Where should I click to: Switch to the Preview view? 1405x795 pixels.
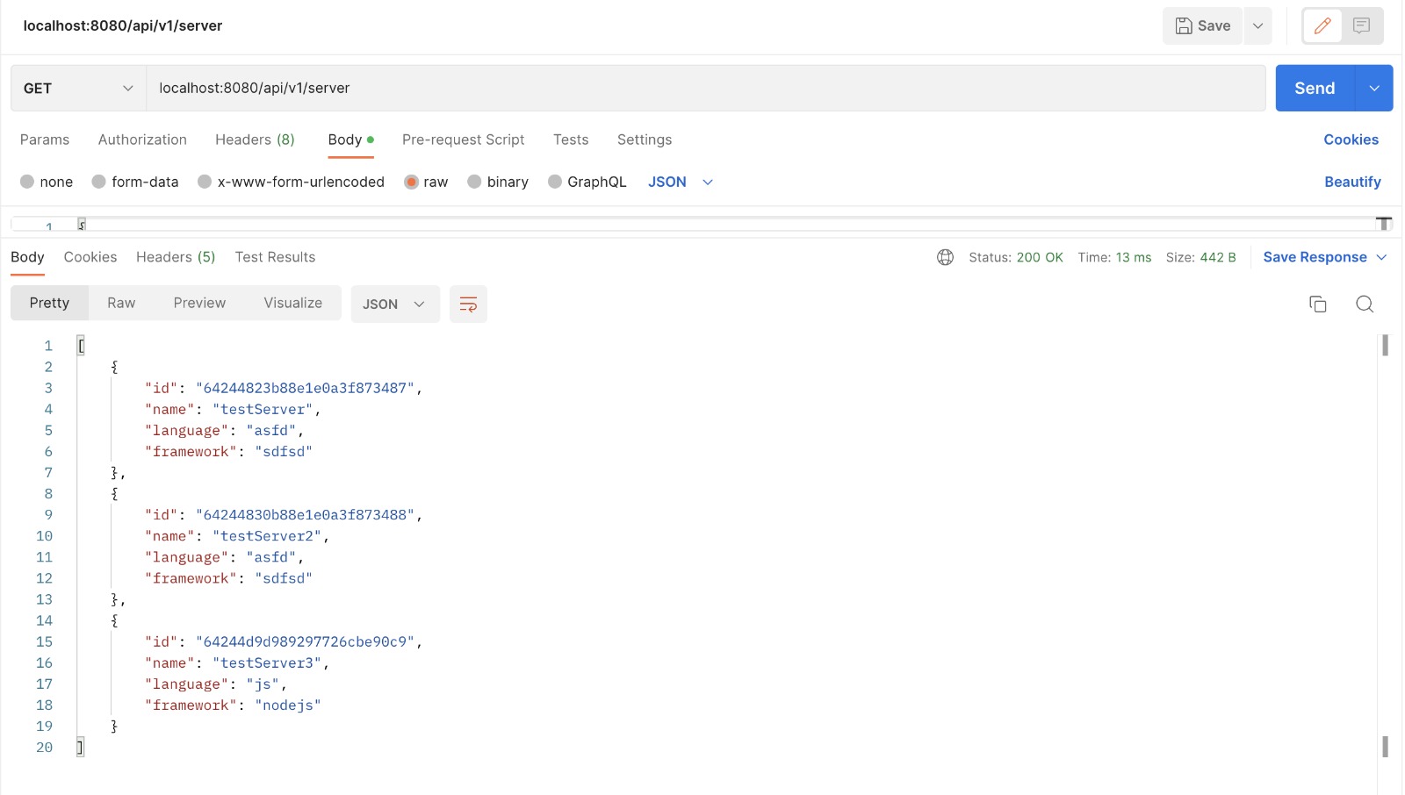tap(199, 303)
